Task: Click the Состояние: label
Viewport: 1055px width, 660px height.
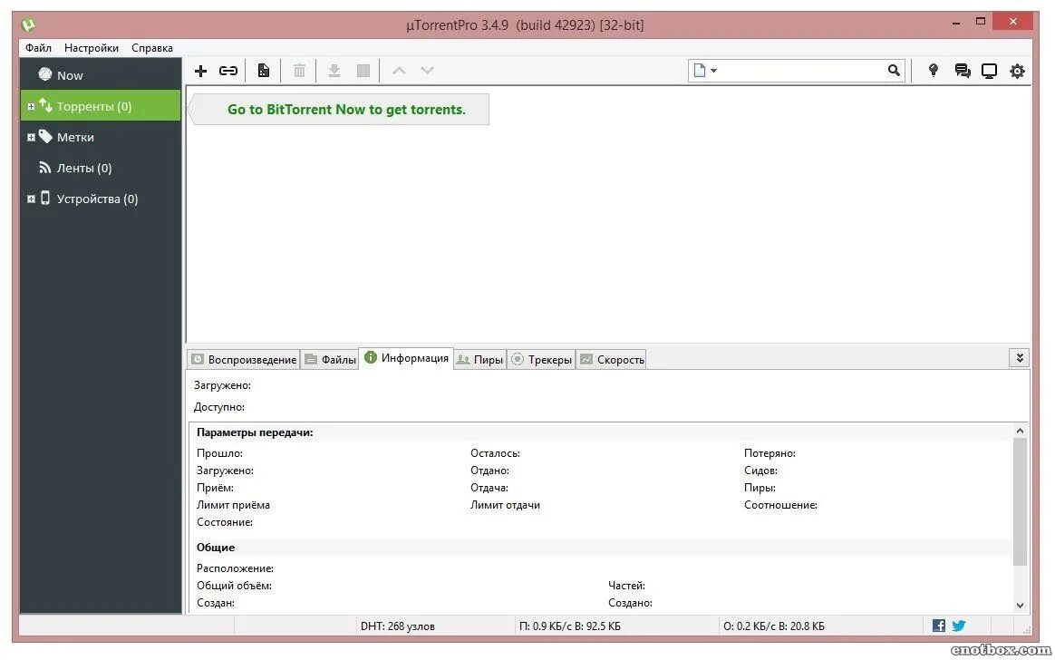Action: pos(225,523)
